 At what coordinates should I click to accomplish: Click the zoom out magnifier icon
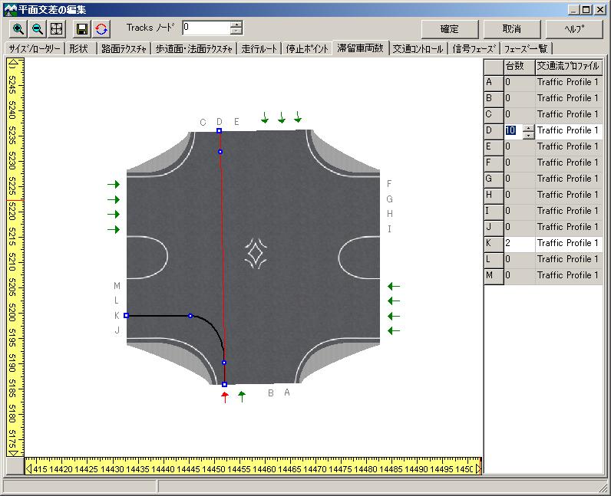pyautogui.click(x=37, y=29)
